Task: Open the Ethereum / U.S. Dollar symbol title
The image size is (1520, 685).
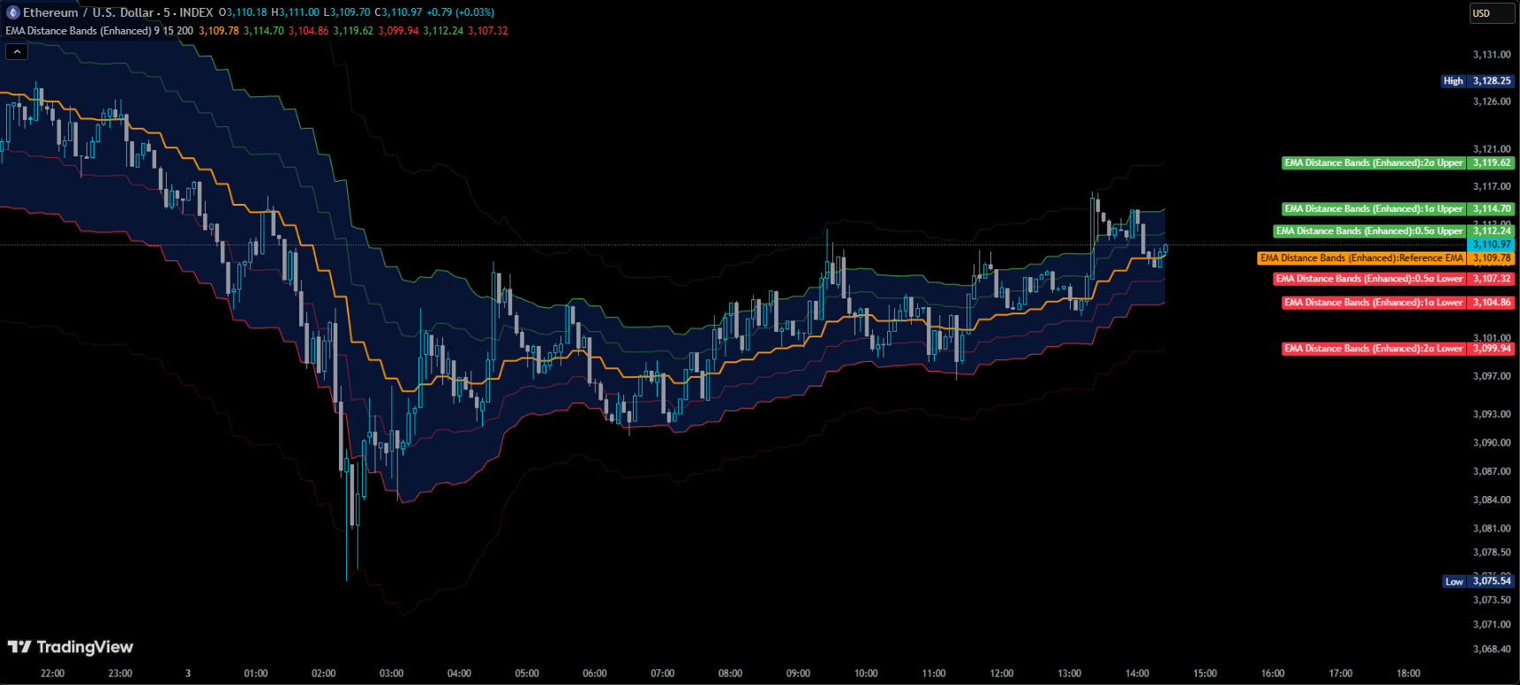Action: pyautogui.click(x=88, y=12)
